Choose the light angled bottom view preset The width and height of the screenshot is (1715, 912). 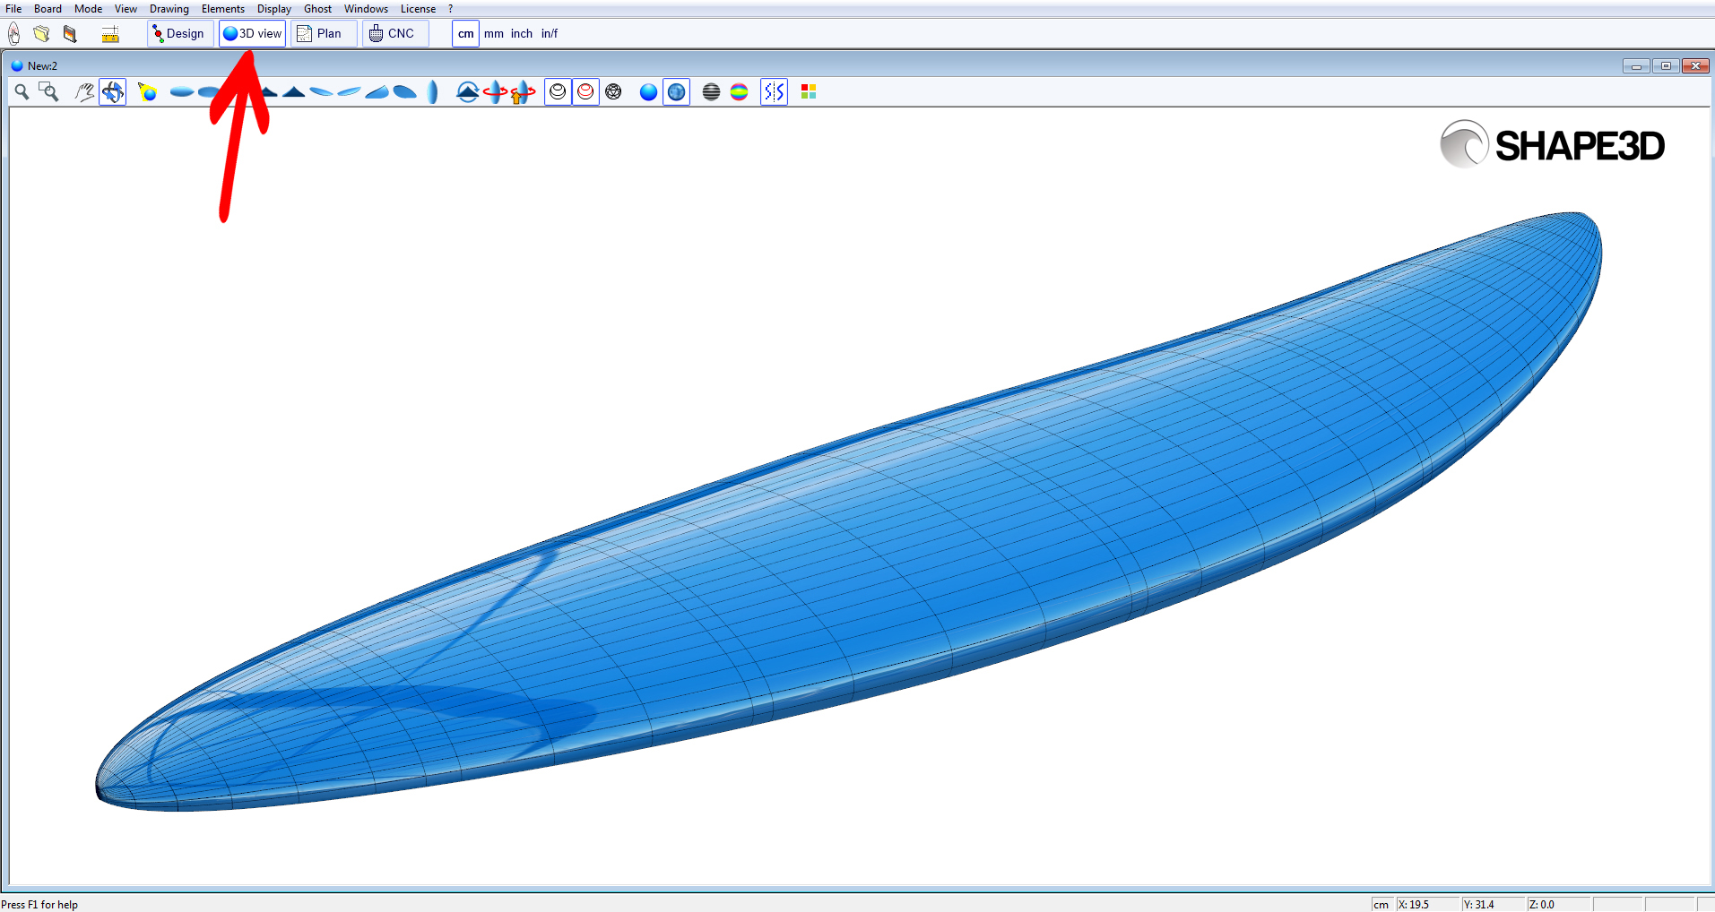coord(349,91)
